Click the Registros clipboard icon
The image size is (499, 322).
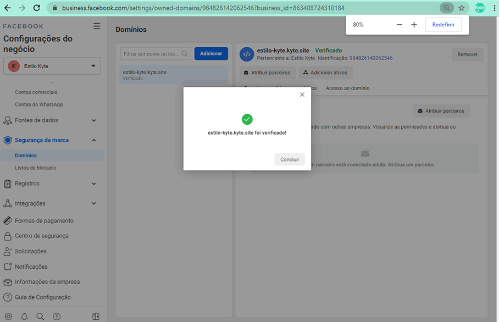(8, 184)
